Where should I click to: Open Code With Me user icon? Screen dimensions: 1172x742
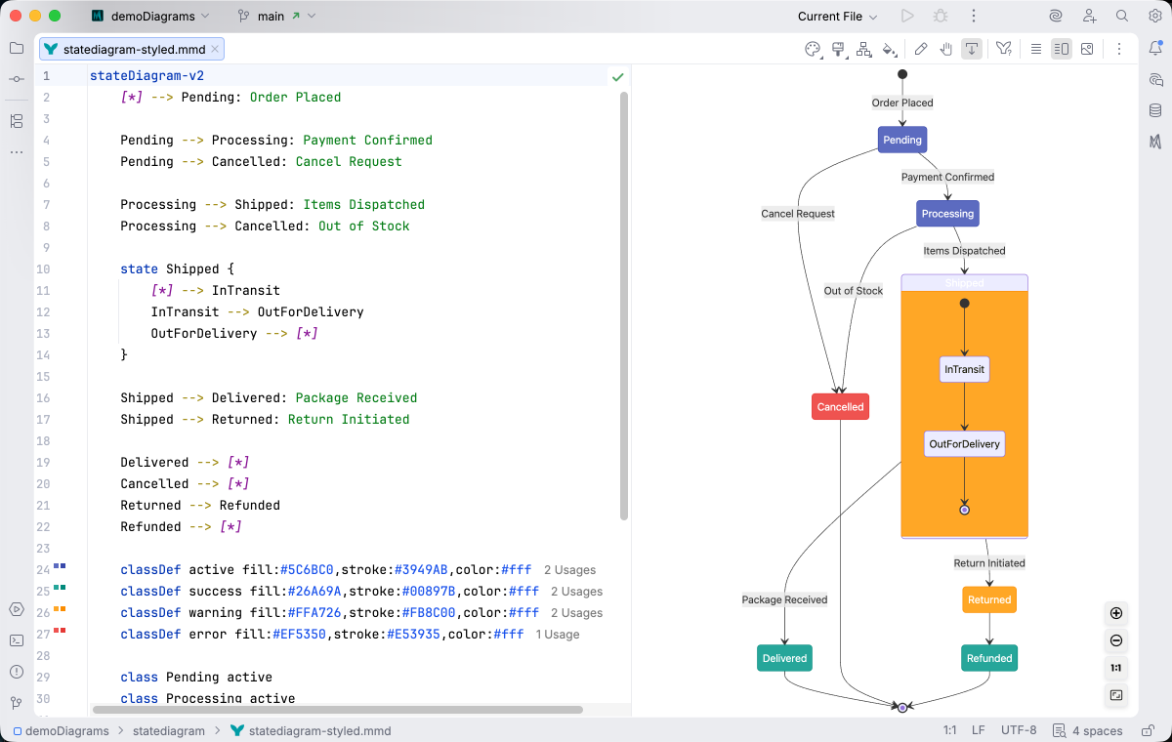1089,16
